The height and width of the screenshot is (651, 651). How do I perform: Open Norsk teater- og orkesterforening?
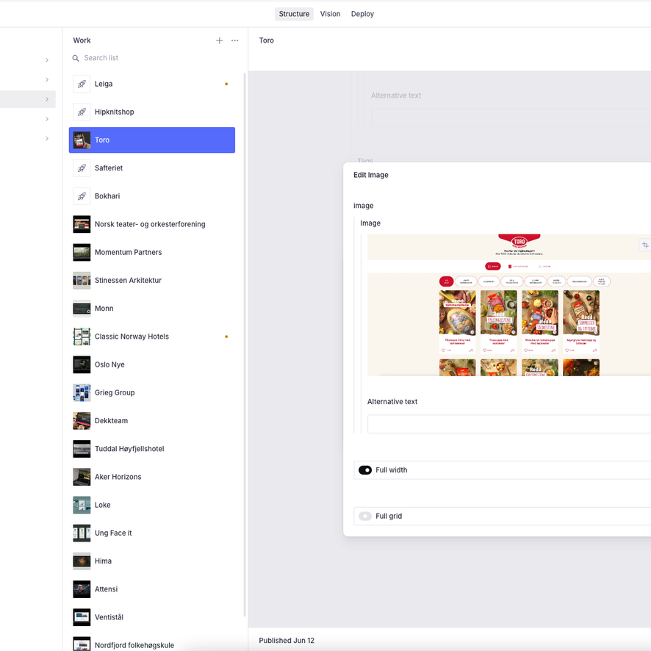coord(152,224)
